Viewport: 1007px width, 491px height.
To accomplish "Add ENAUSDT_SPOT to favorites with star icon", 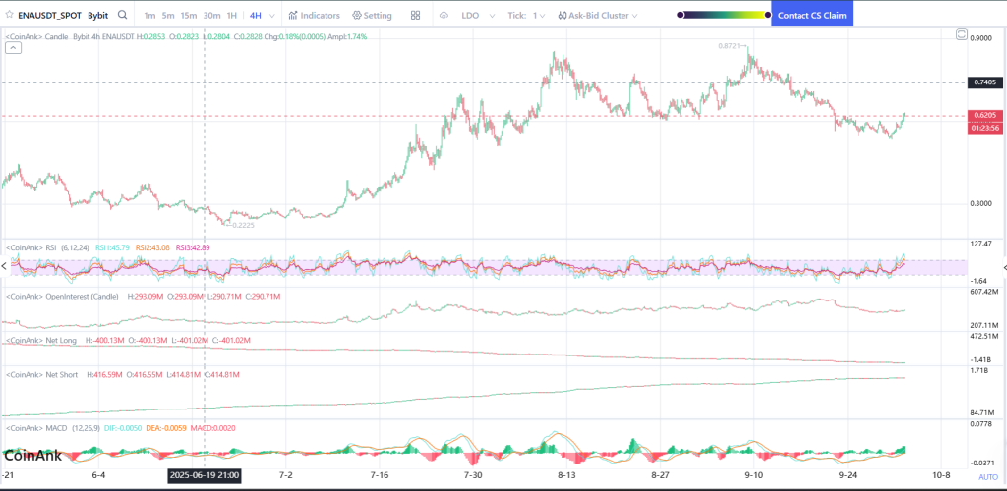I will (8, 15).
